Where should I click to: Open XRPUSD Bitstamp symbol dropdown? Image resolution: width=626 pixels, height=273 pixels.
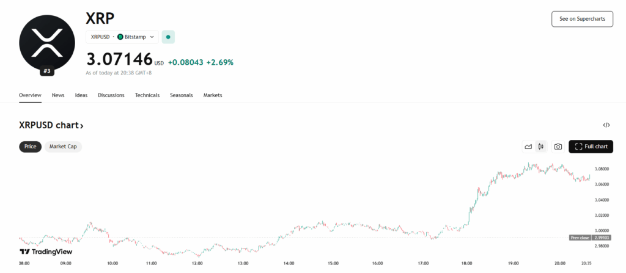point(122,37)
